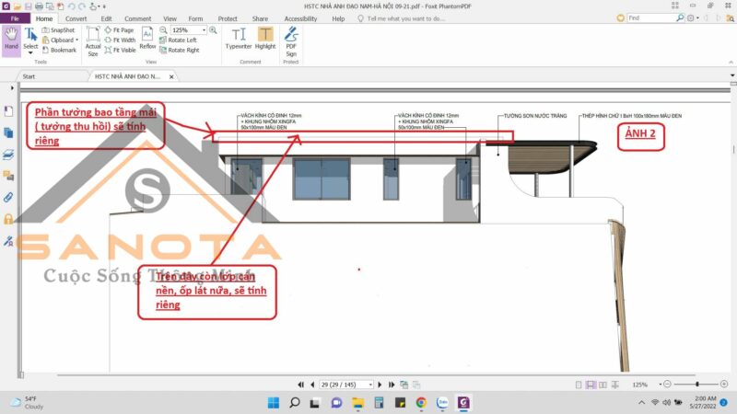Viewport: 737px width, 414px height.
Task: Toggle Fit Page view
Action: pyautogui.click(x=122, y=30)
